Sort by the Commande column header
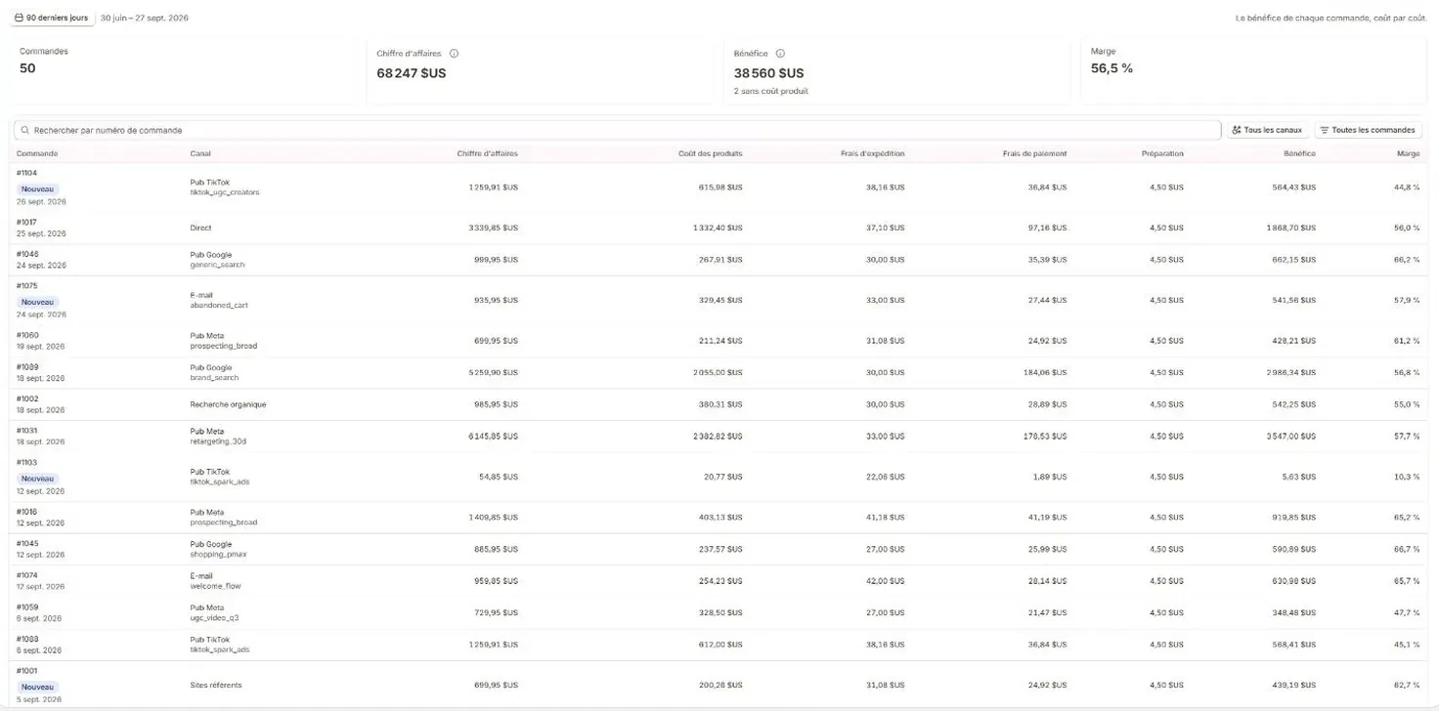 coord(37,153)
